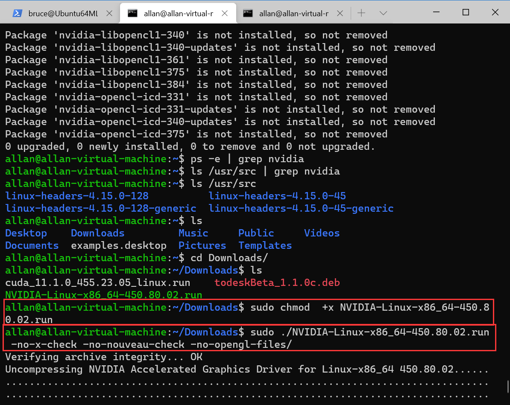510x405 pixels.
Task: Click the 'Public' folder name
Action: 256,233
